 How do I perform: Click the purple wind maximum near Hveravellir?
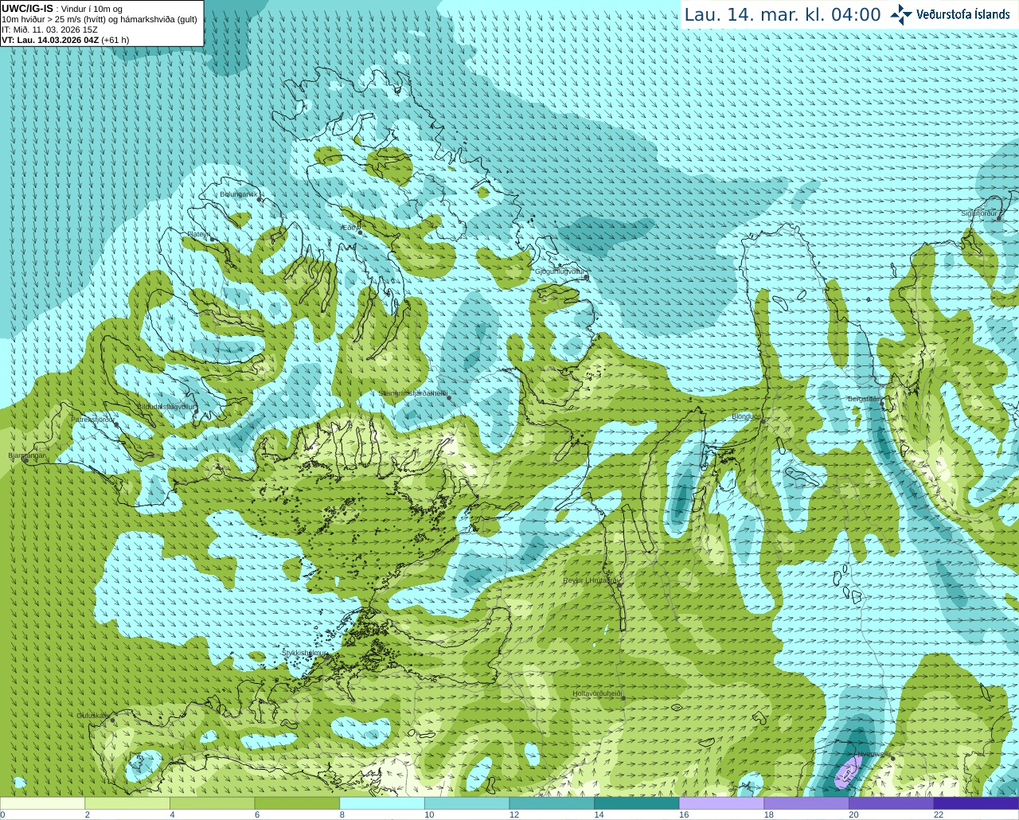[x=849, y=772]
